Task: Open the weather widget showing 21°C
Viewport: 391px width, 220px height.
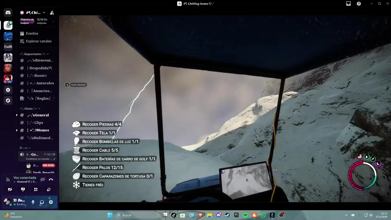Action: pos(13,215)
